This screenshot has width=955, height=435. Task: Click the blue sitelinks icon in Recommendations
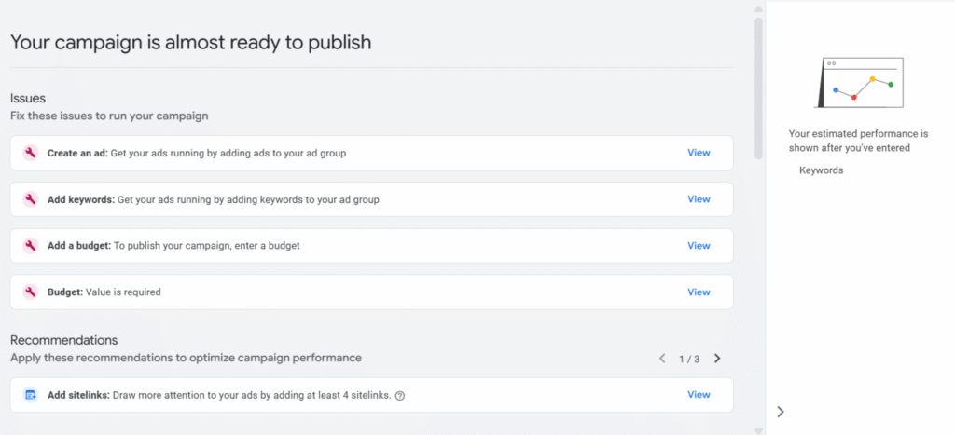[x=30, y=395]
